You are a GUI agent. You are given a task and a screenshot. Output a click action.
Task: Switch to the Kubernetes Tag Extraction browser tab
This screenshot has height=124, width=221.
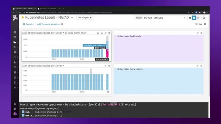(x=49, y=9)
